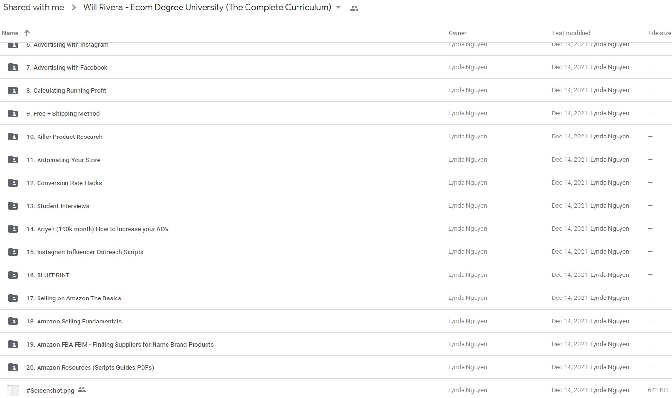Screen dimensions: 672x398
Task: Open 11. Automating Your Store folder name
Action: [64, 160]
